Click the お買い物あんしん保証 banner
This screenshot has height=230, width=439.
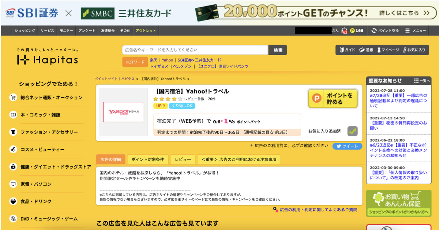click(399, 203)
